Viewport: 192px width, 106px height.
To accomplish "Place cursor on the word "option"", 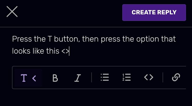I will click(x=147, y=39).
